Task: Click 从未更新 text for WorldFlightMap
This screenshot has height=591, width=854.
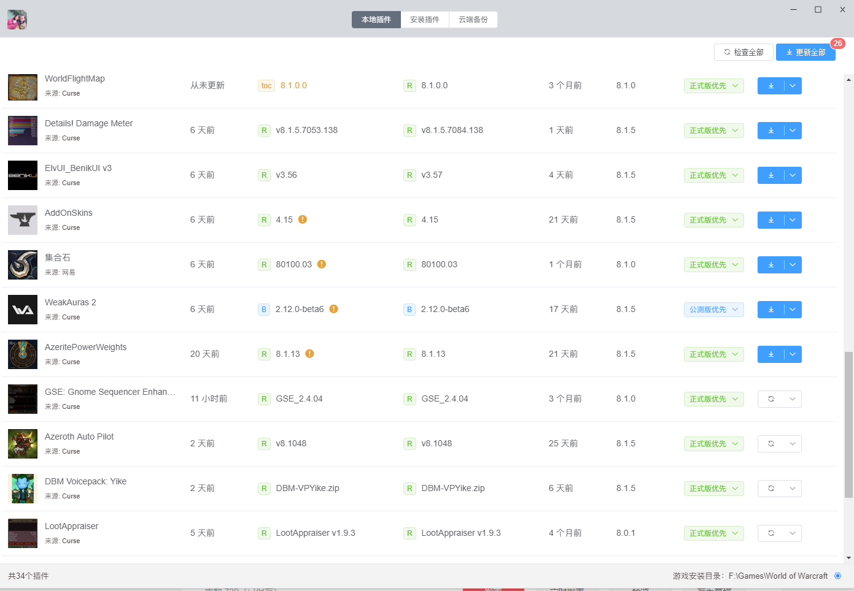Action: 208,85
